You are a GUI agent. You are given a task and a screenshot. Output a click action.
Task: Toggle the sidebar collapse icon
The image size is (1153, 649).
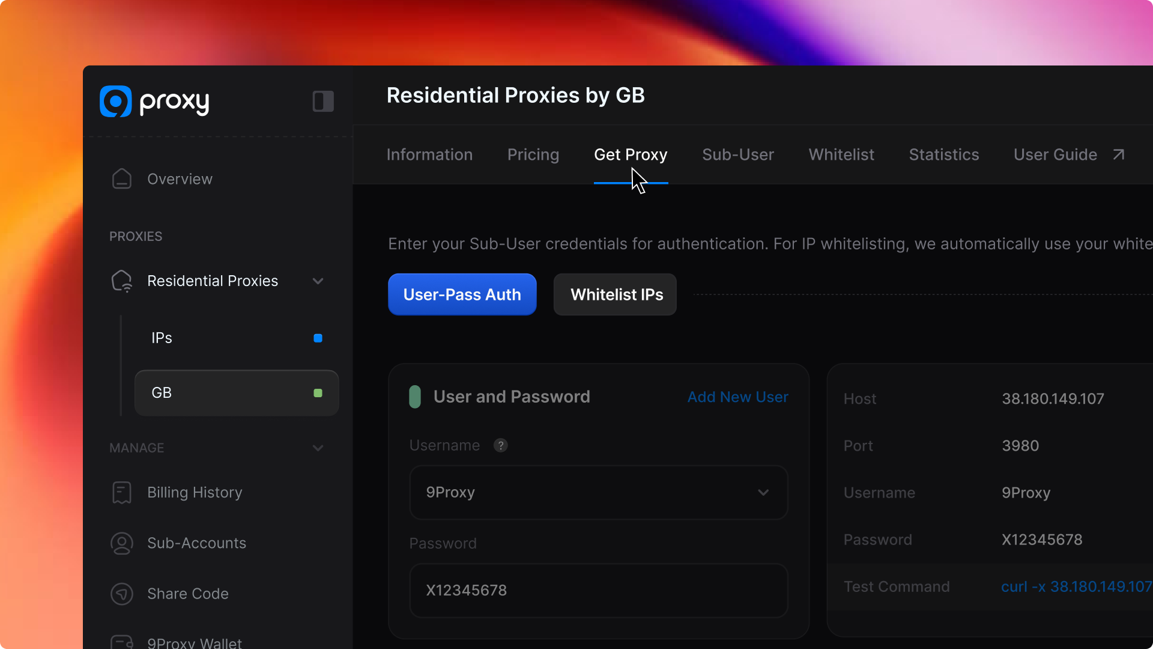[323, 101]
